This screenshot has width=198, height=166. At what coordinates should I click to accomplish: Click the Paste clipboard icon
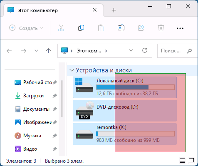click(x=101, y=28)
